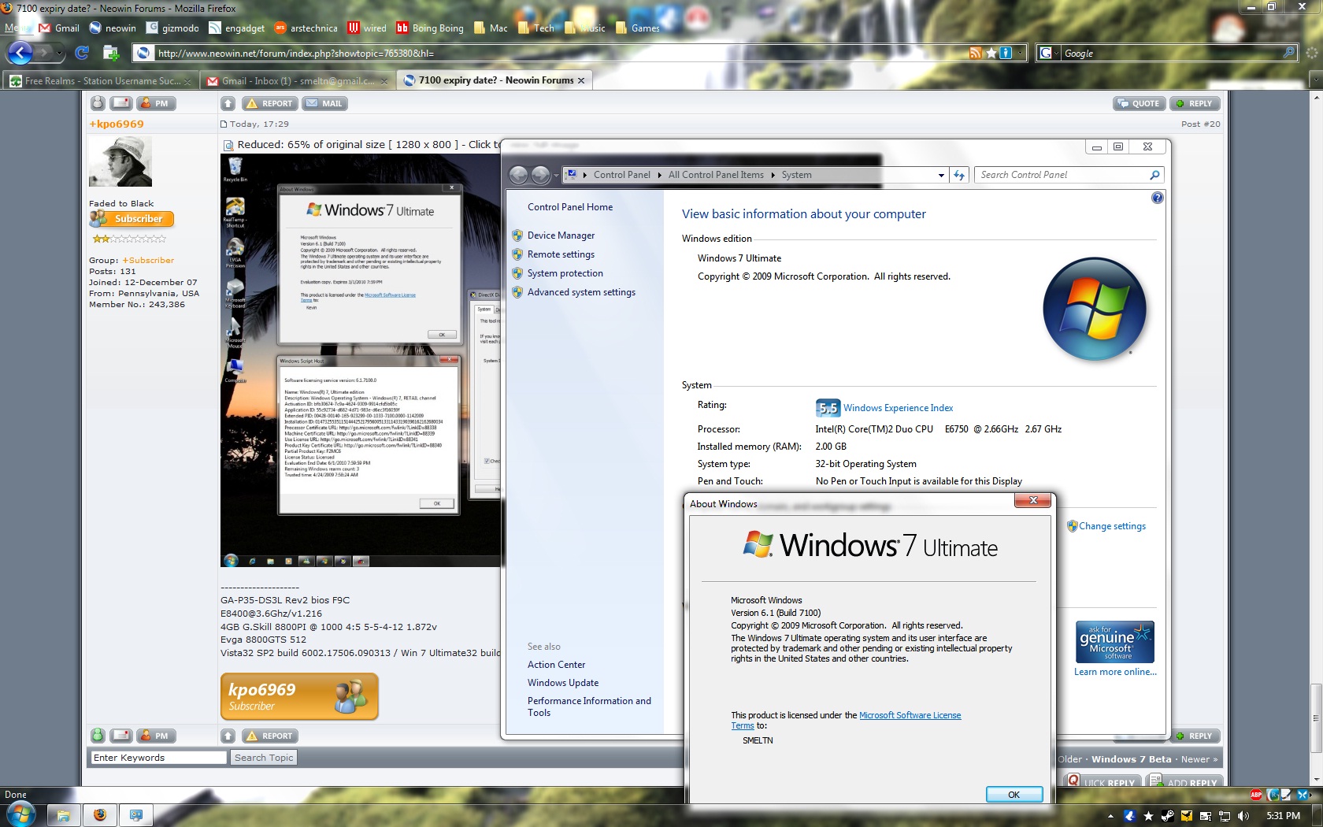
Task: Click the Enter Keywords search field
Action: [158, 758]
